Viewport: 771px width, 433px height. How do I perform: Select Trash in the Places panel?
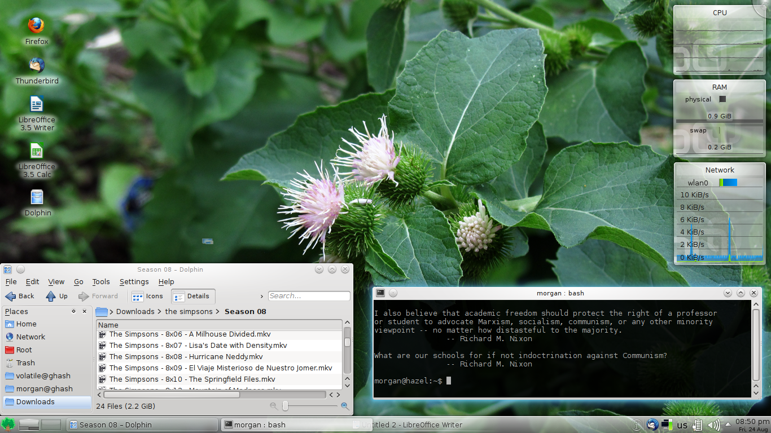point(47,363)
